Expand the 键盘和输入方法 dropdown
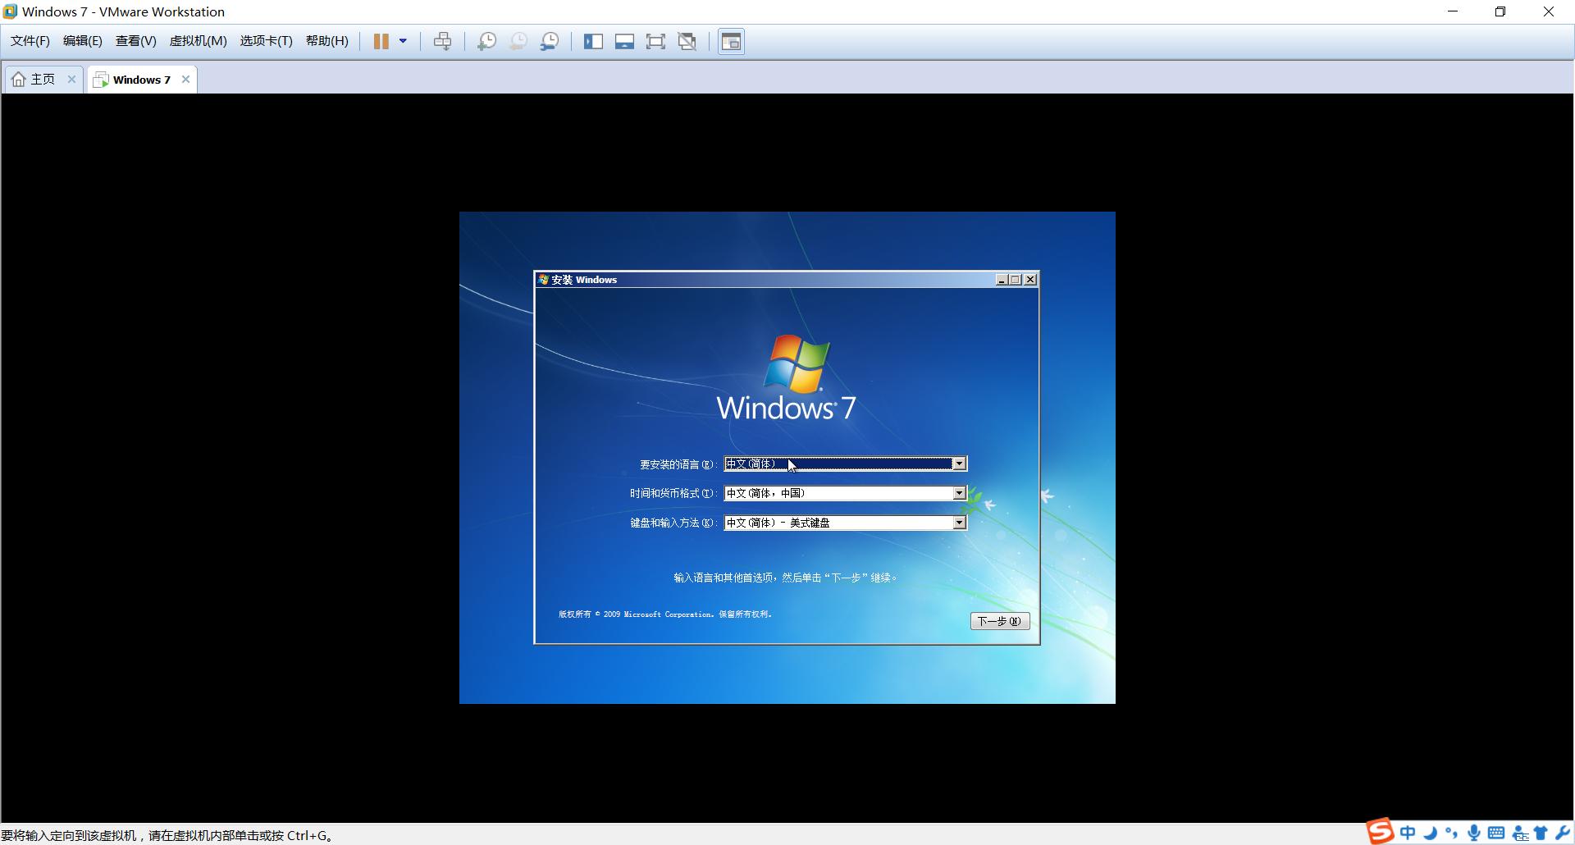 (x=958, y=523)
